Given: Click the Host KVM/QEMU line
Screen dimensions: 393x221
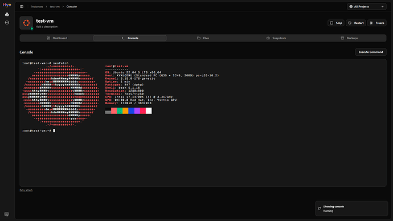Looking at the screenshot, I should [x=162, y=75].
